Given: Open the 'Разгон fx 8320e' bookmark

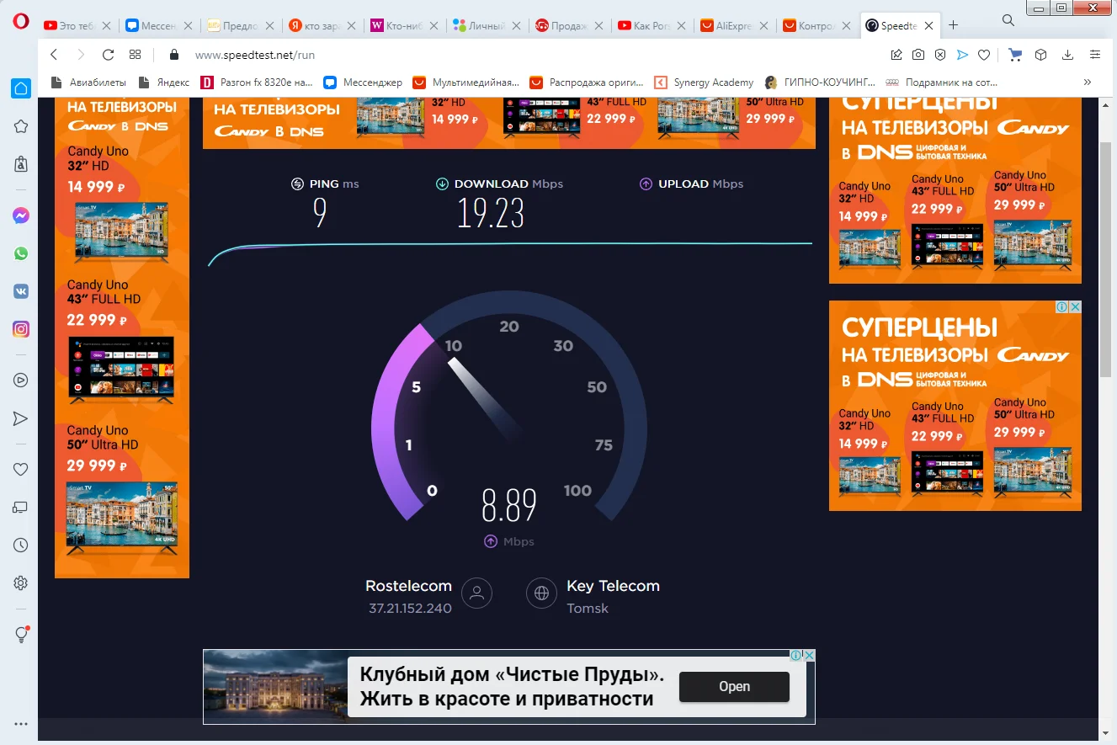Looking at the screenshot, I should 256,82.
